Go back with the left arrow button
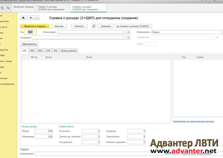 (x=31, y=18)
